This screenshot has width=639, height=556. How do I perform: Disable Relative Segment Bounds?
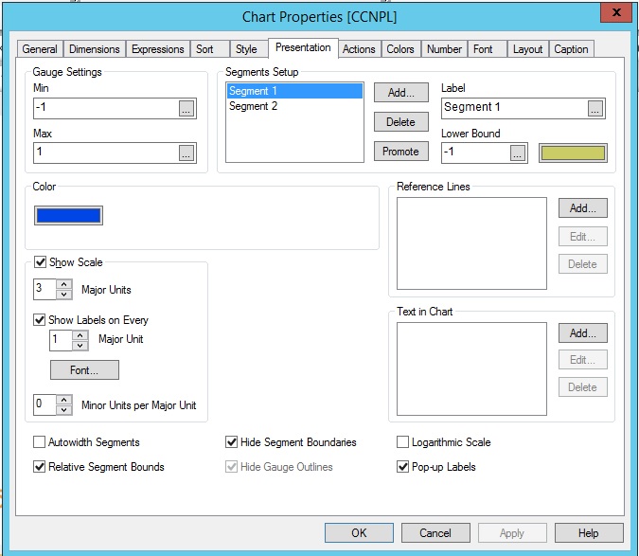click(x=39, y=467)
